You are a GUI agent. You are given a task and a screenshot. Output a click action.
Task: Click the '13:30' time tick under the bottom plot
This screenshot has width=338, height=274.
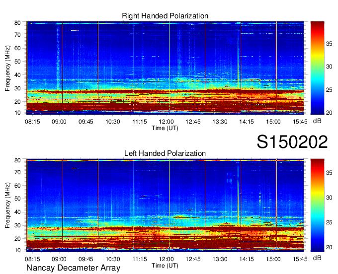click(x=220, y=259)
